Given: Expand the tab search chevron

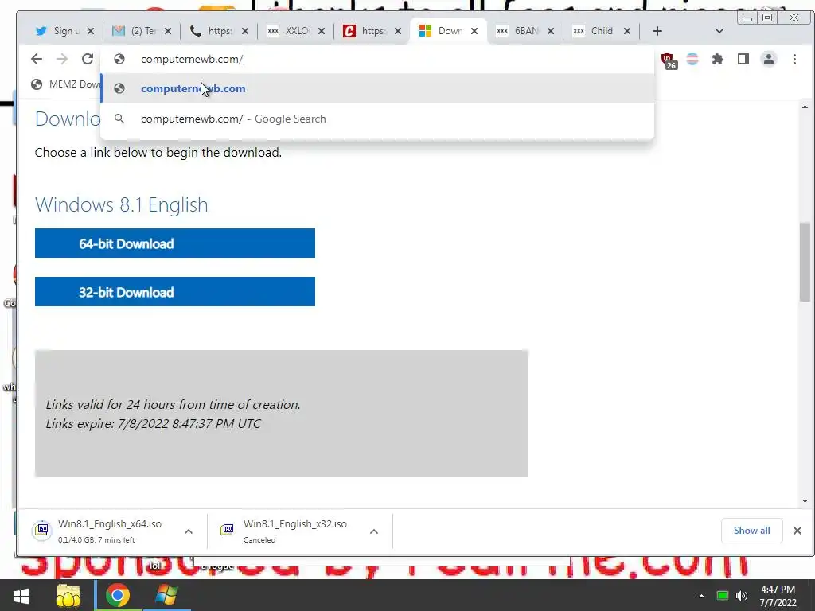Looking at the screenshot, I should click(719, 31).
